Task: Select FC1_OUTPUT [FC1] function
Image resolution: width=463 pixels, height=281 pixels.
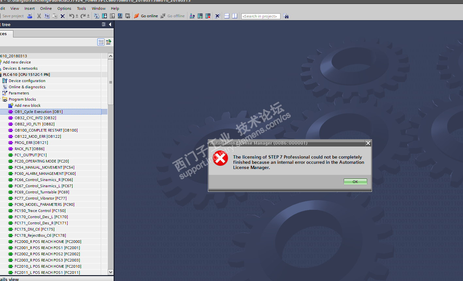Action: (x=30, y=155)
